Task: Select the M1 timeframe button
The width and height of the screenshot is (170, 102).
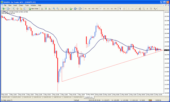Action: tap(86, 9)
